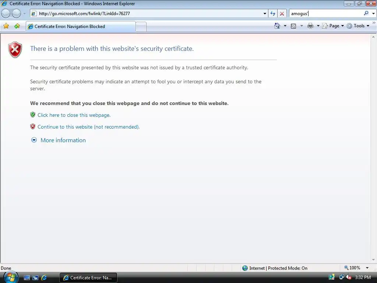Click the search box containing amogus
This screenshot has height=283, width=377.
click(x=327, y=14)
